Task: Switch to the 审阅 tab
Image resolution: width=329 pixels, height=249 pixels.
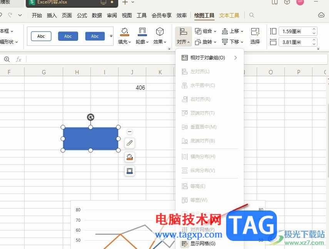Action: coord(112,15)
